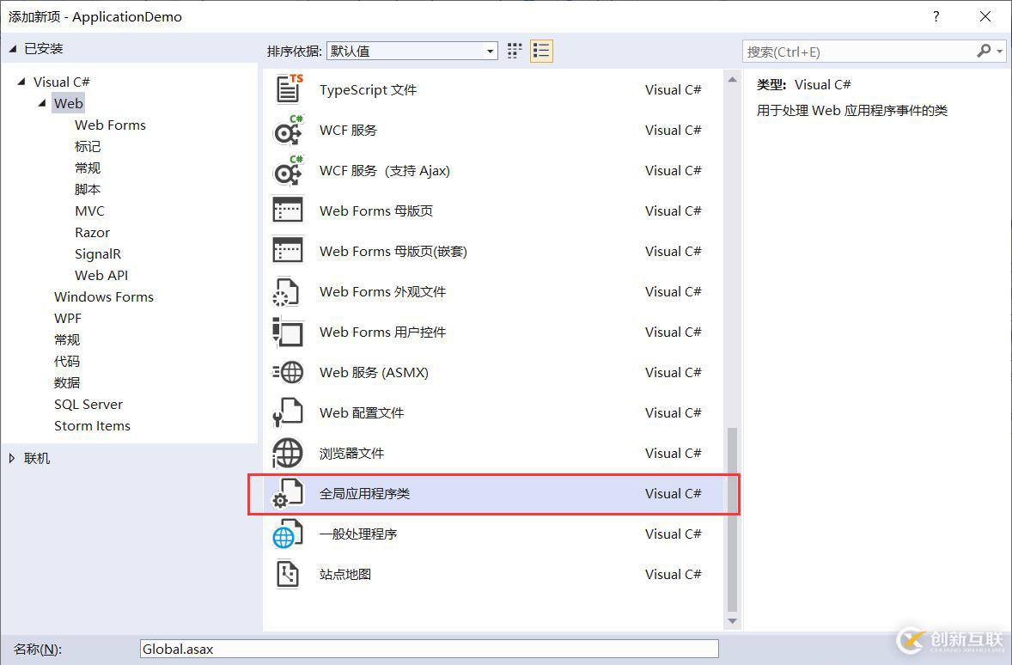Click the WCF 服务 gear icon
This screenshot has width=1012, height=665.
[x=287, y=130]
